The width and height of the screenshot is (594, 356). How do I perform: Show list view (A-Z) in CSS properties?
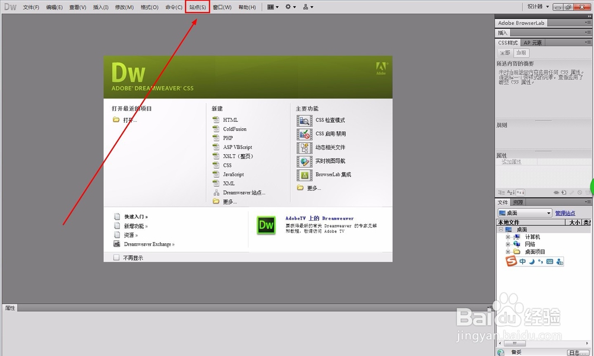511,193
